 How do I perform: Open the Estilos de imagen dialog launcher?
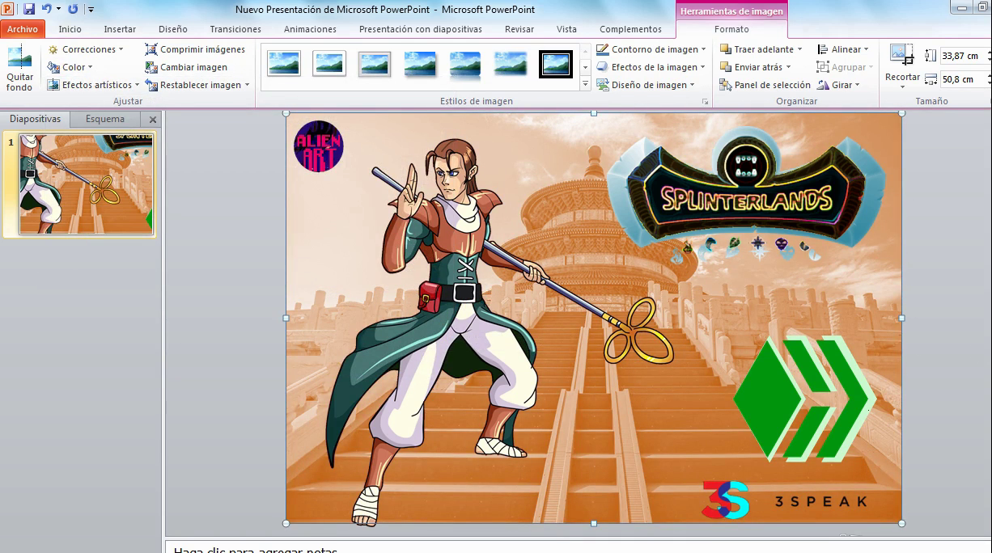(x=705, y=102)
